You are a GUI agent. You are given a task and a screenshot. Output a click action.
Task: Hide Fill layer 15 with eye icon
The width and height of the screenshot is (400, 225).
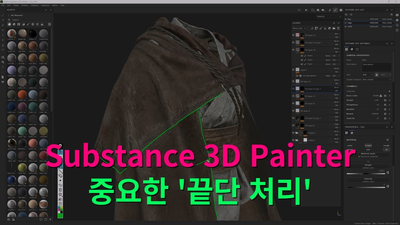[x=293, y=35]
